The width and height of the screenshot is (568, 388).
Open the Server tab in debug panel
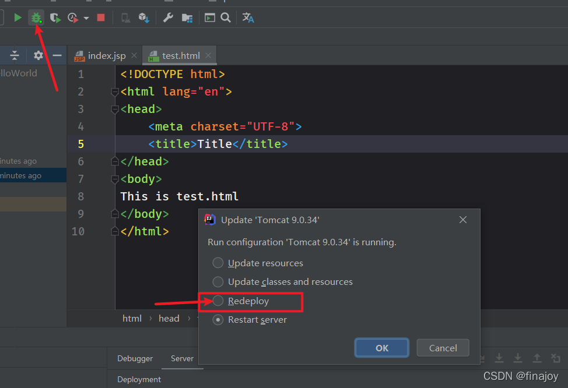pos(182,358)
